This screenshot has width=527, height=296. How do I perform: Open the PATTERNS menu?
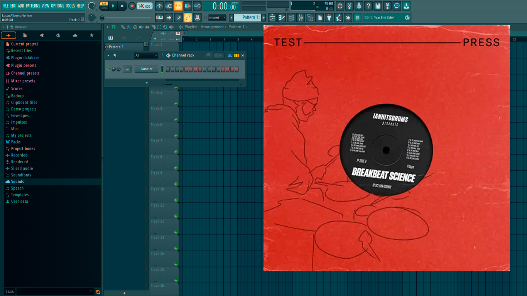click(x=33, y=6)
